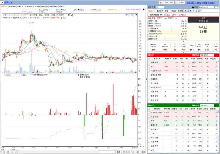The image size is (220, 154).
Task: Switch to the 即時走勢 tab
Action: click(12, 7)
